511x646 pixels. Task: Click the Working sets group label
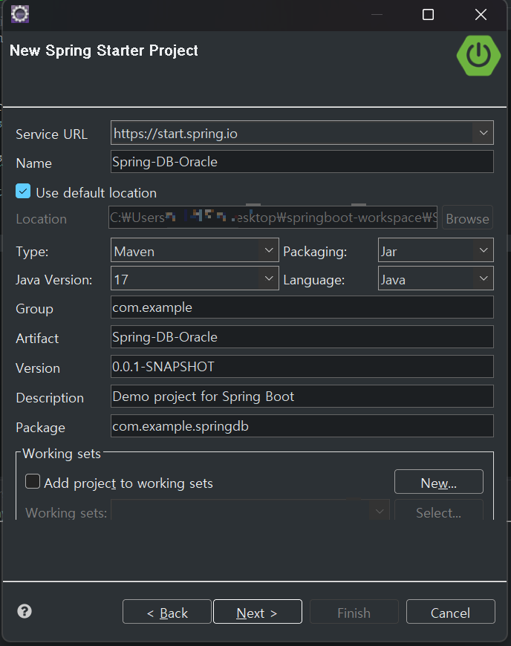pos(62,454)
